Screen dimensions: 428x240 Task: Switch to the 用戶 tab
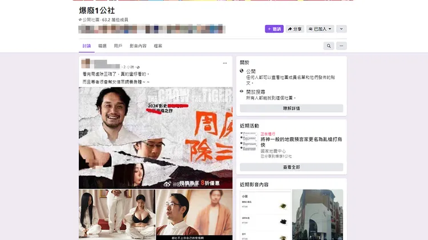point(118,46)
